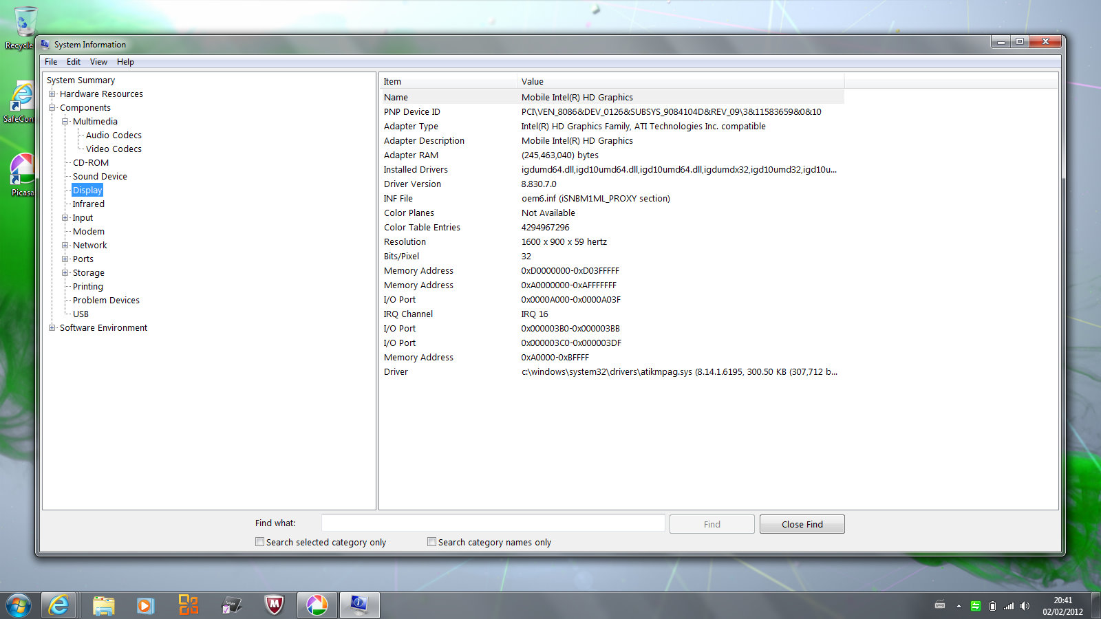This screenshot has height=619, width=1101.
Task: Expand the Software Environment node
Action: pos(52,328)
